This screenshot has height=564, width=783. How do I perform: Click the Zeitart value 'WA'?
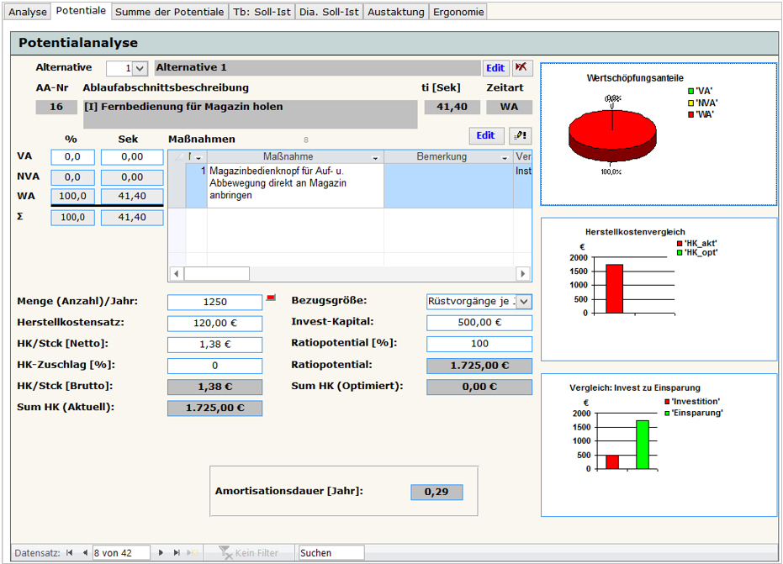(510, 107)
